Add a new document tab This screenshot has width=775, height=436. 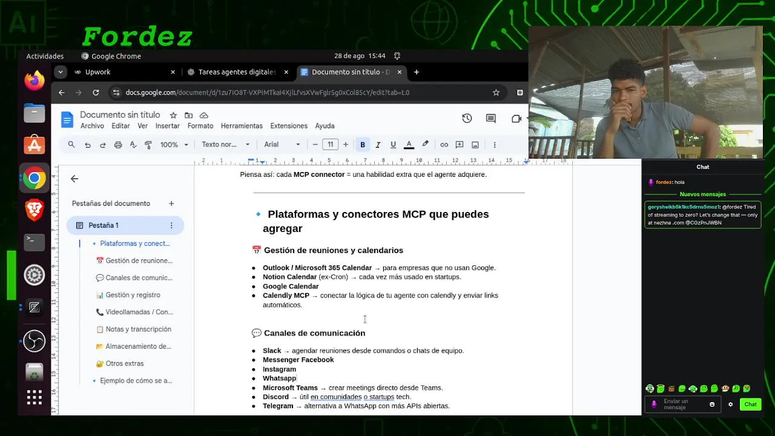(171, 203)
